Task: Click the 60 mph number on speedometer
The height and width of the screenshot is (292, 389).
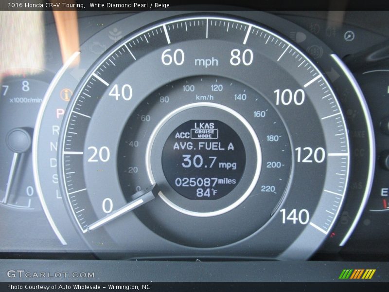Action: coord(173,57)
